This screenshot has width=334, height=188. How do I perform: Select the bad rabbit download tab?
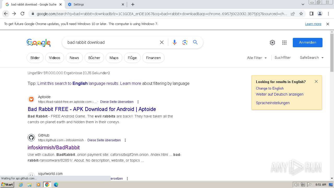point(34,4)
